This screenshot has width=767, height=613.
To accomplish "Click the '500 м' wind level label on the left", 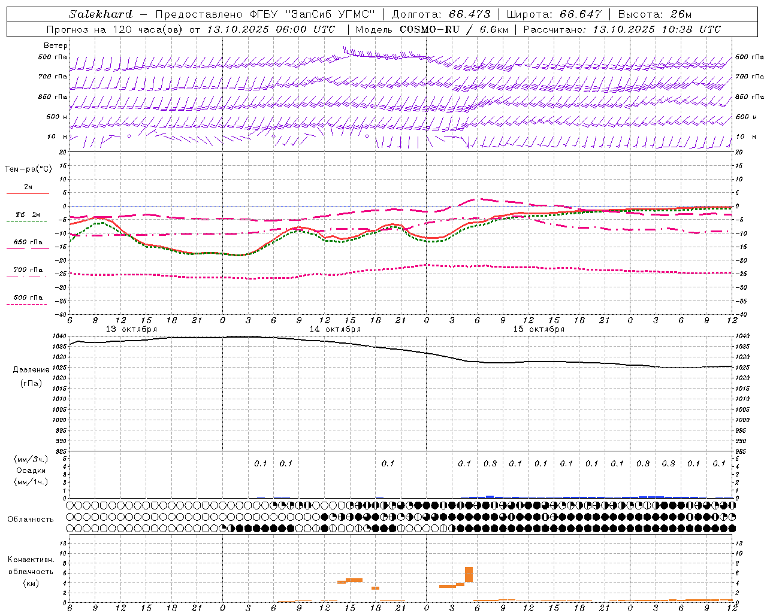I will click(56, 117).
